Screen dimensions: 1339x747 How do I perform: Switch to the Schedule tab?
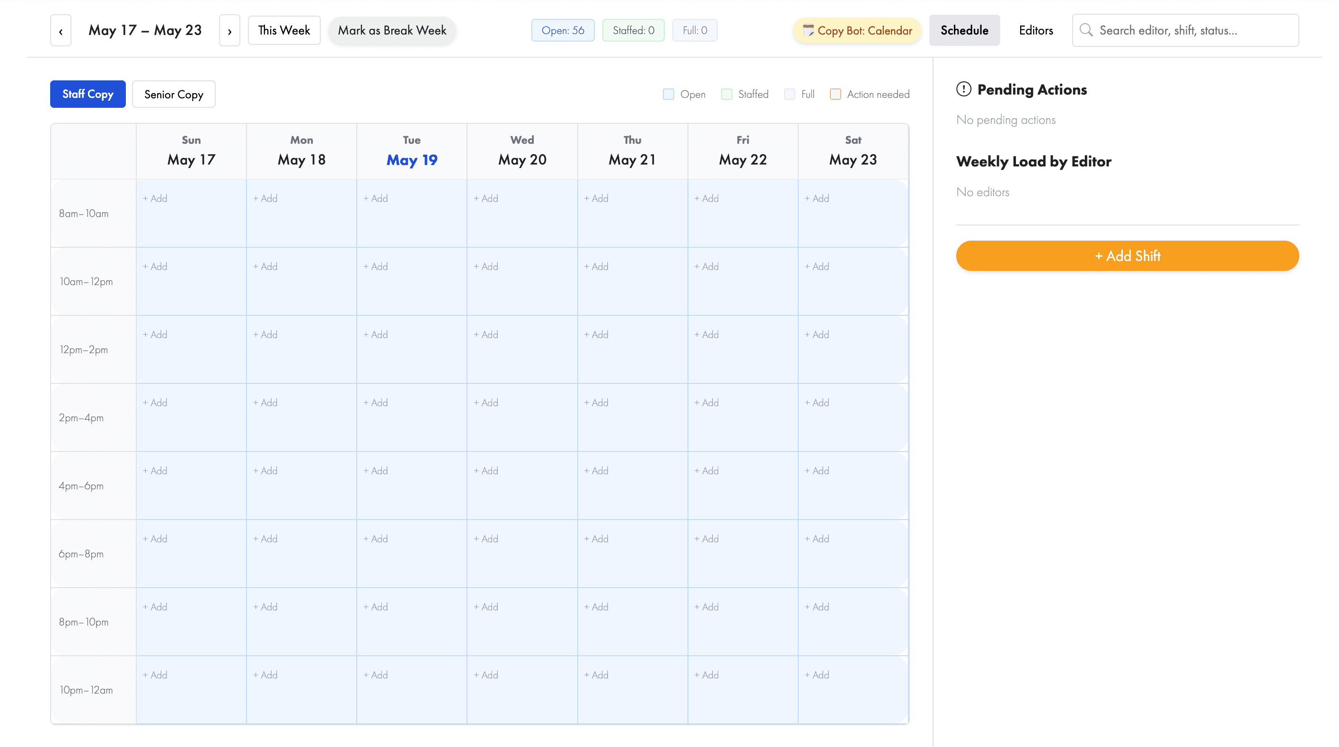click(964, 31)
